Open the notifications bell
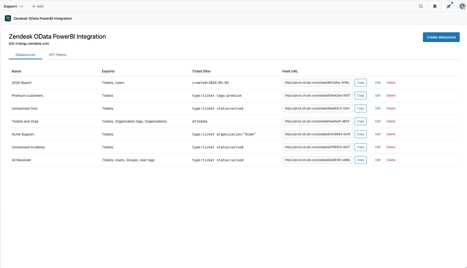This screenshot has height=268, width=467. 435,6
